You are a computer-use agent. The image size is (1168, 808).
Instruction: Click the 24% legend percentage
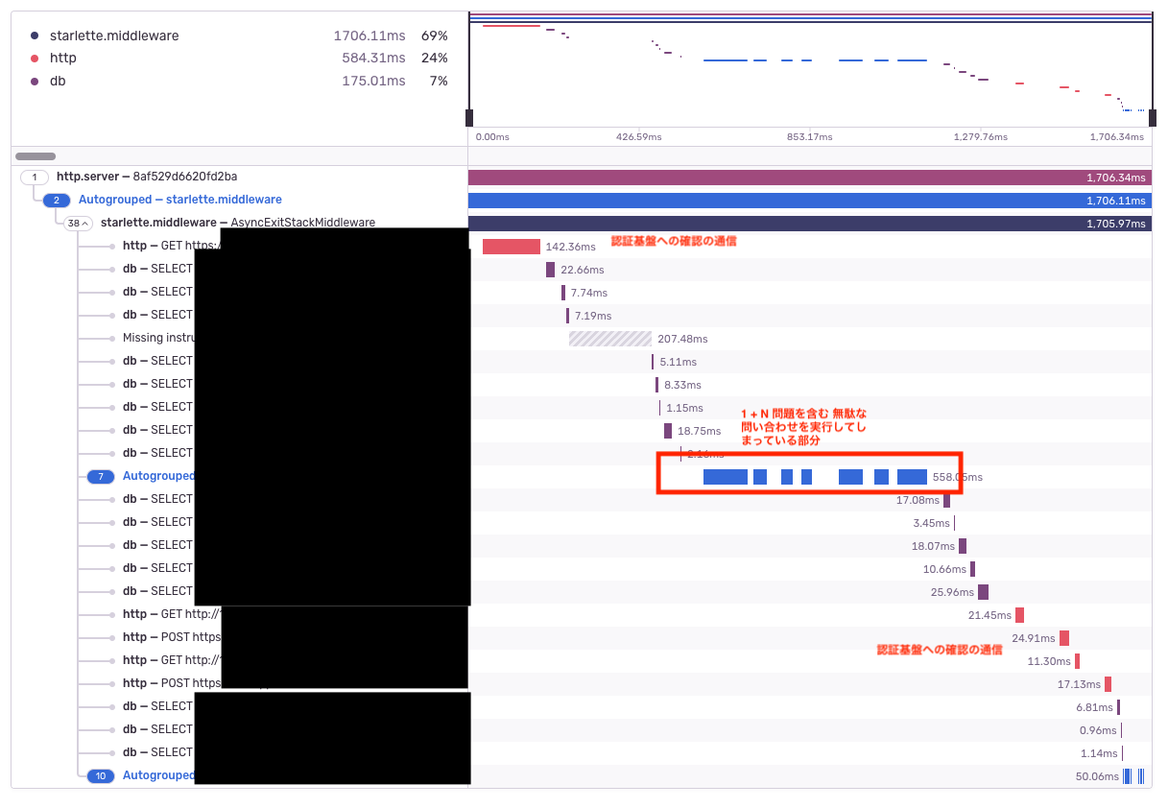(435, 59)
